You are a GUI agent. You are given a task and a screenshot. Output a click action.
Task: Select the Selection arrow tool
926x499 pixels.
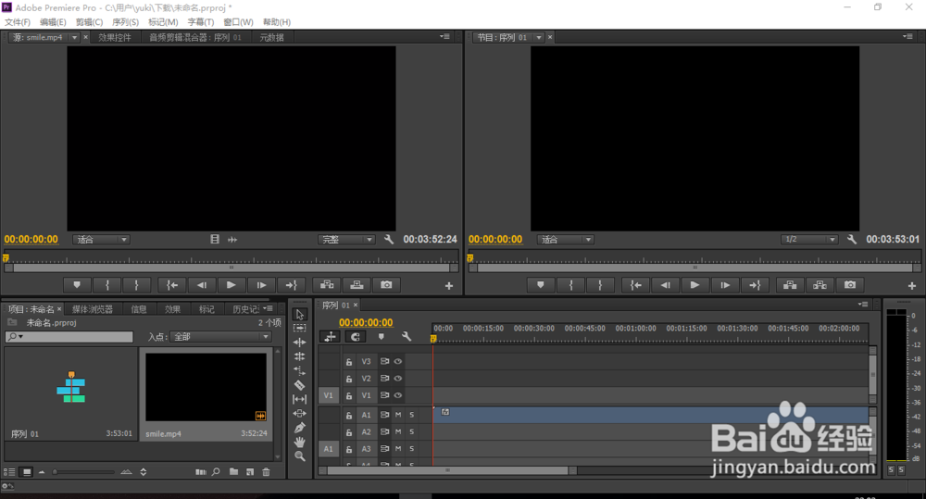pyautogui.click(x=299, y=314)
